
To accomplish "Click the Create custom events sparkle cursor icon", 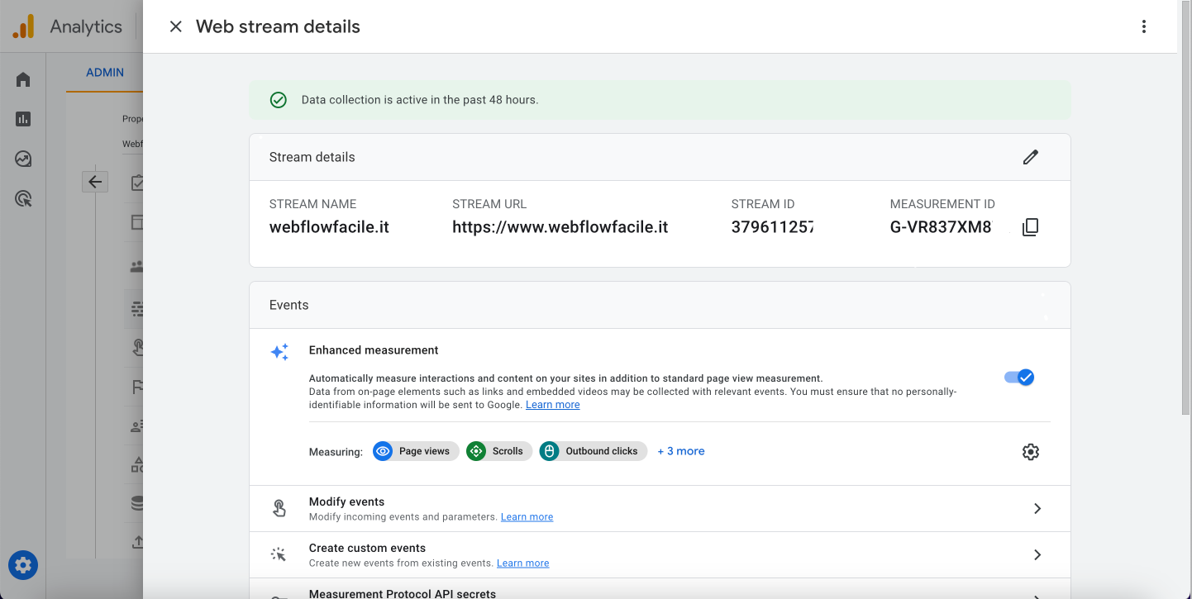I will [279, 555].
